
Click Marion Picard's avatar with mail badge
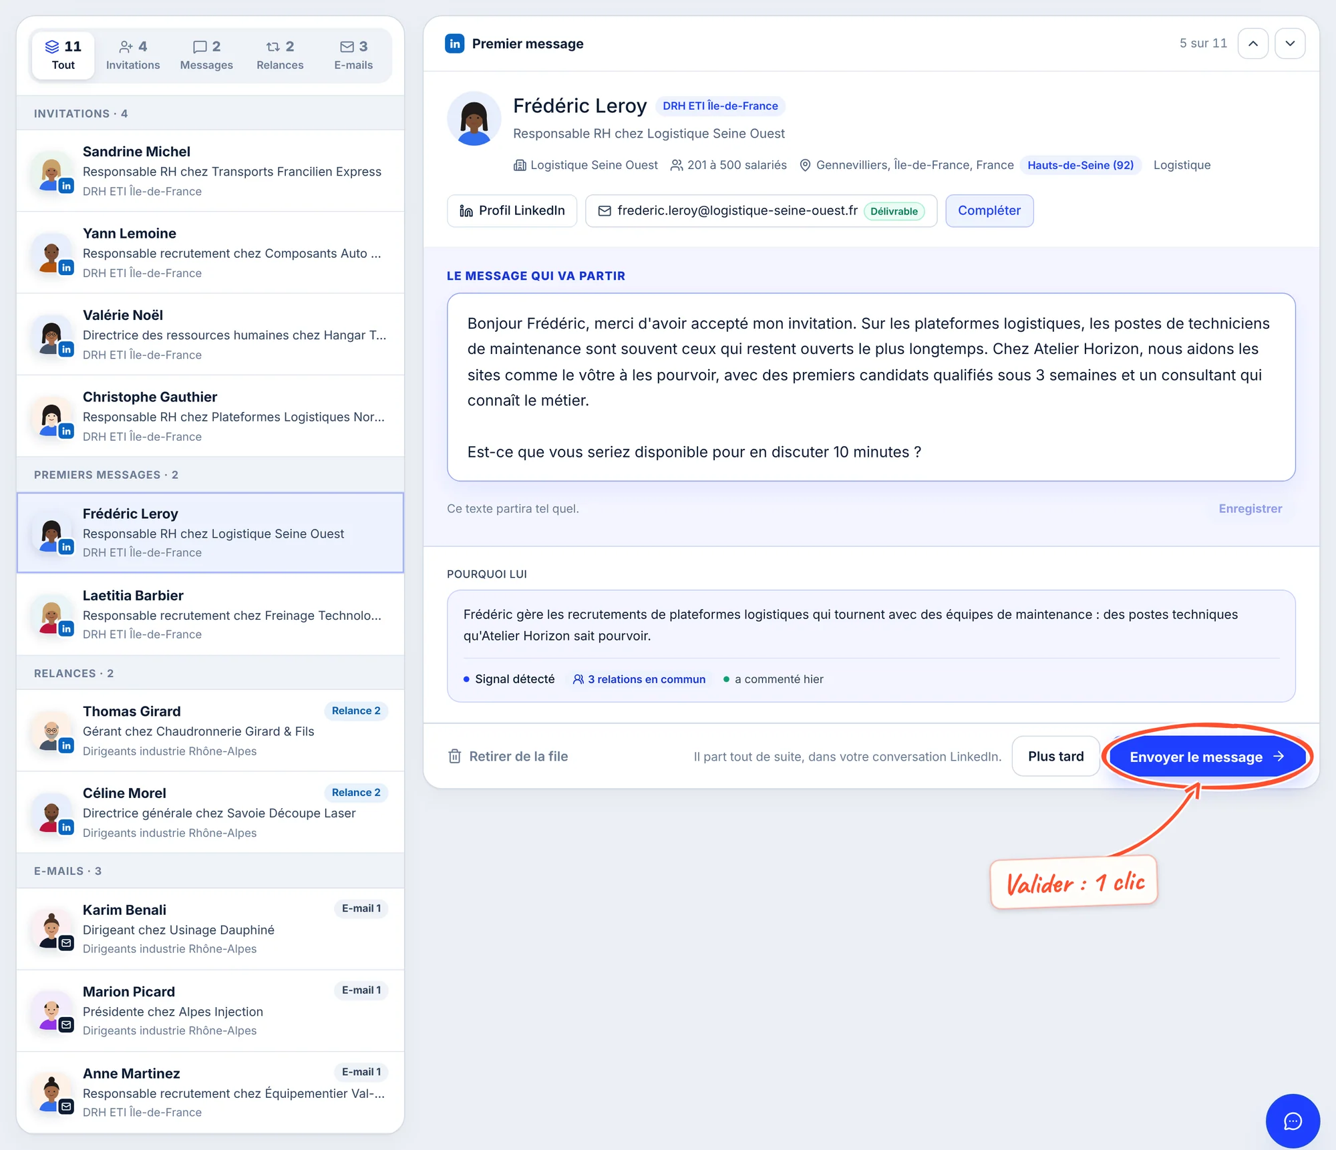tap(52, 1011)
